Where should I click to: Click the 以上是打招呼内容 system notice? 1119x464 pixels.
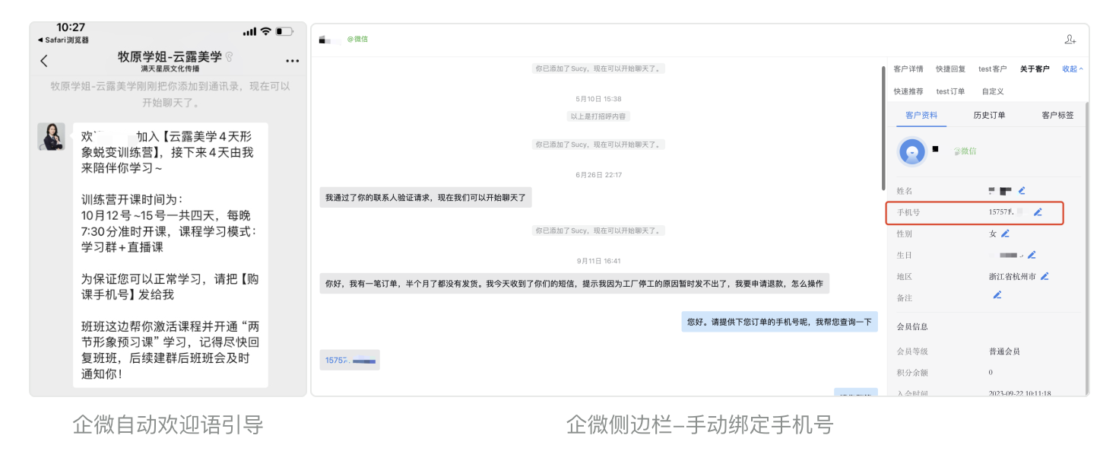pos(599,116)
